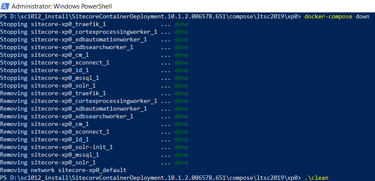This screenshot has width=375, height=181.
Task: Click the Removing sitecore-xp0_traefik_1 line
Action: coord(53,93)
